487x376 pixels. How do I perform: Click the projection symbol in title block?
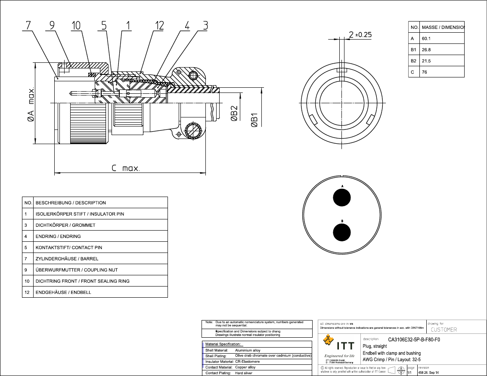(397, 370)
